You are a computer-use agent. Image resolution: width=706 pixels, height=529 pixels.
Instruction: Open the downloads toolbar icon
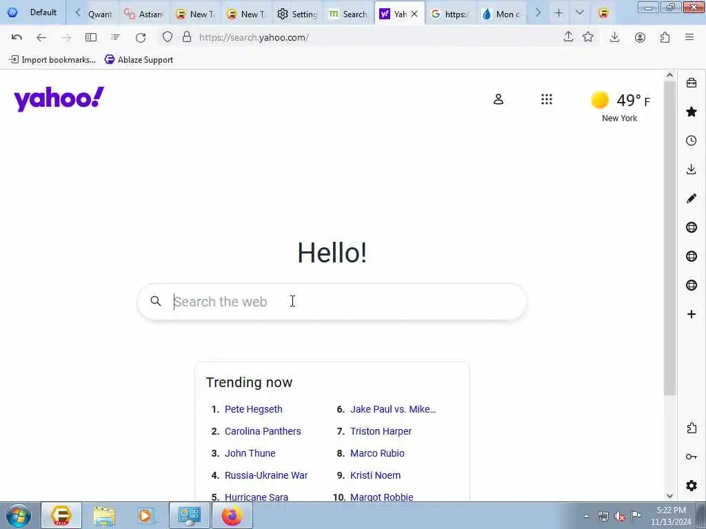click(614, 37)
